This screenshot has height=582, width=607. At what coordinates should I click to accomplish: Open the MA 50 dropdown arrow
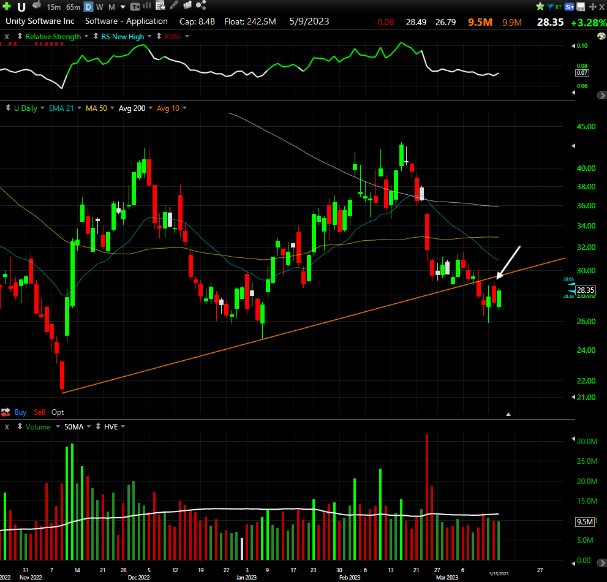(x=112, y=108)
